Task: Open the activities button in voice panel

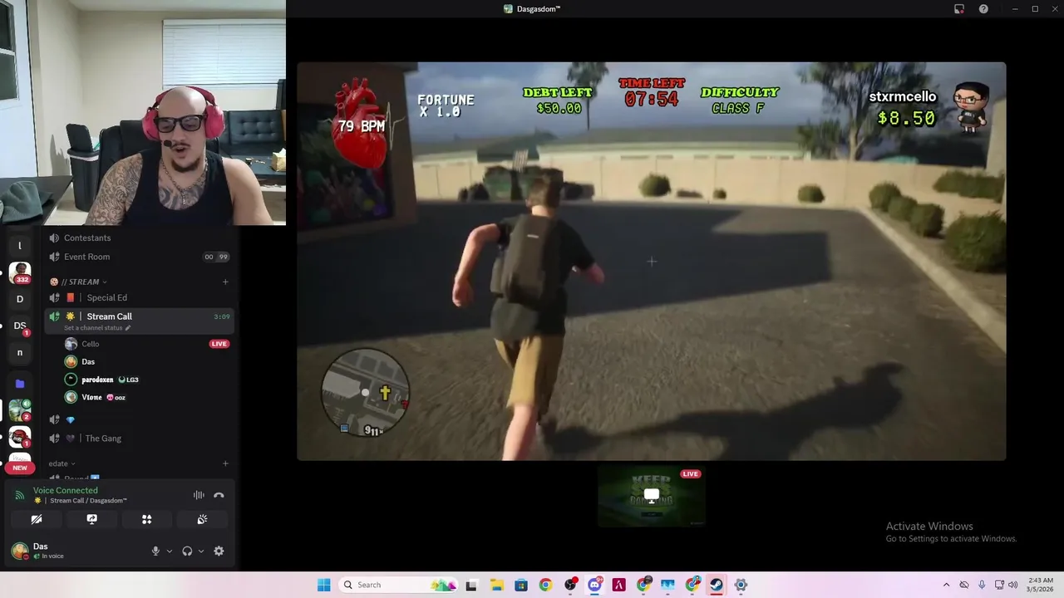Action: (x=146, y=519)
